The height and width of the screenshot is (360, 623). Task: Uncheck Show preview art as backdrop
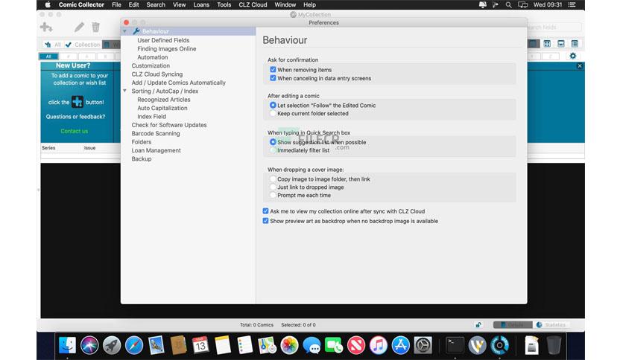click(265, 221)
